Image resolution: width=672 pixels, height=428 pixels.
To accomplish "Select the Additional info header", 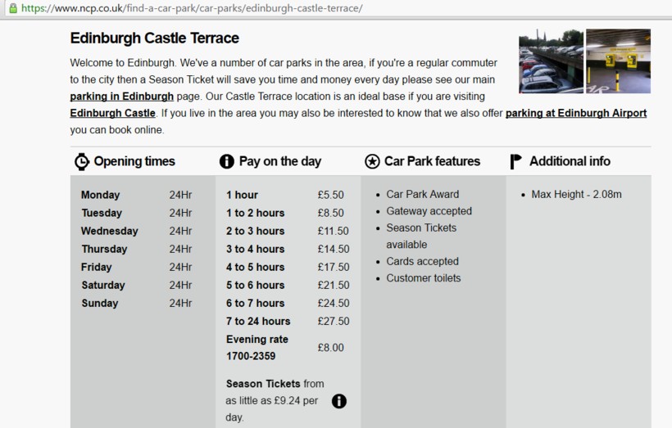I will pos(570,161).
